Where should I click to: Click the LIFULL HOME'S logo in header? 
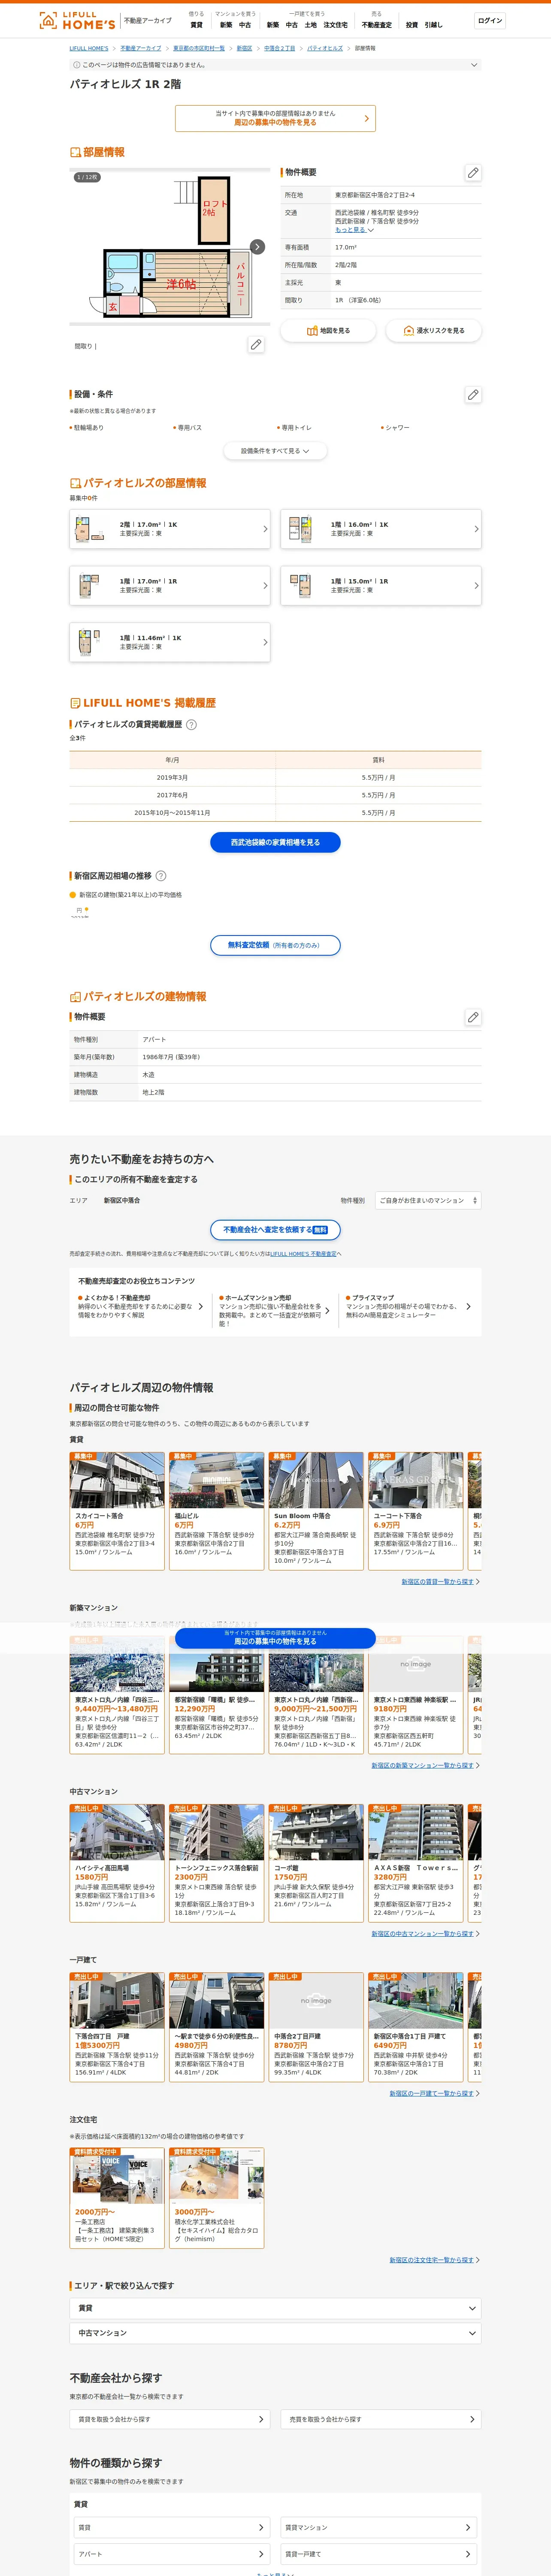(77, 20)
